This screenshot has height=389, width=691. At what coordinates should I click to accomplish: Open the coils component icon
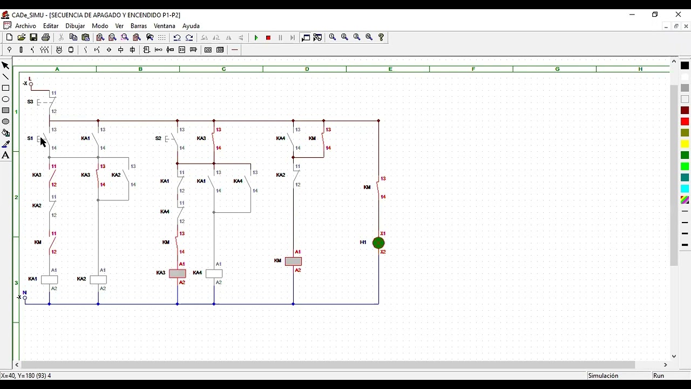point(121,50)
